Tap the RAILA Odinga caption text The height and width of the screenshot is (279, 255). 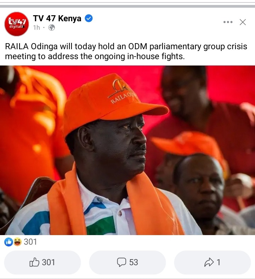[126, 51]
